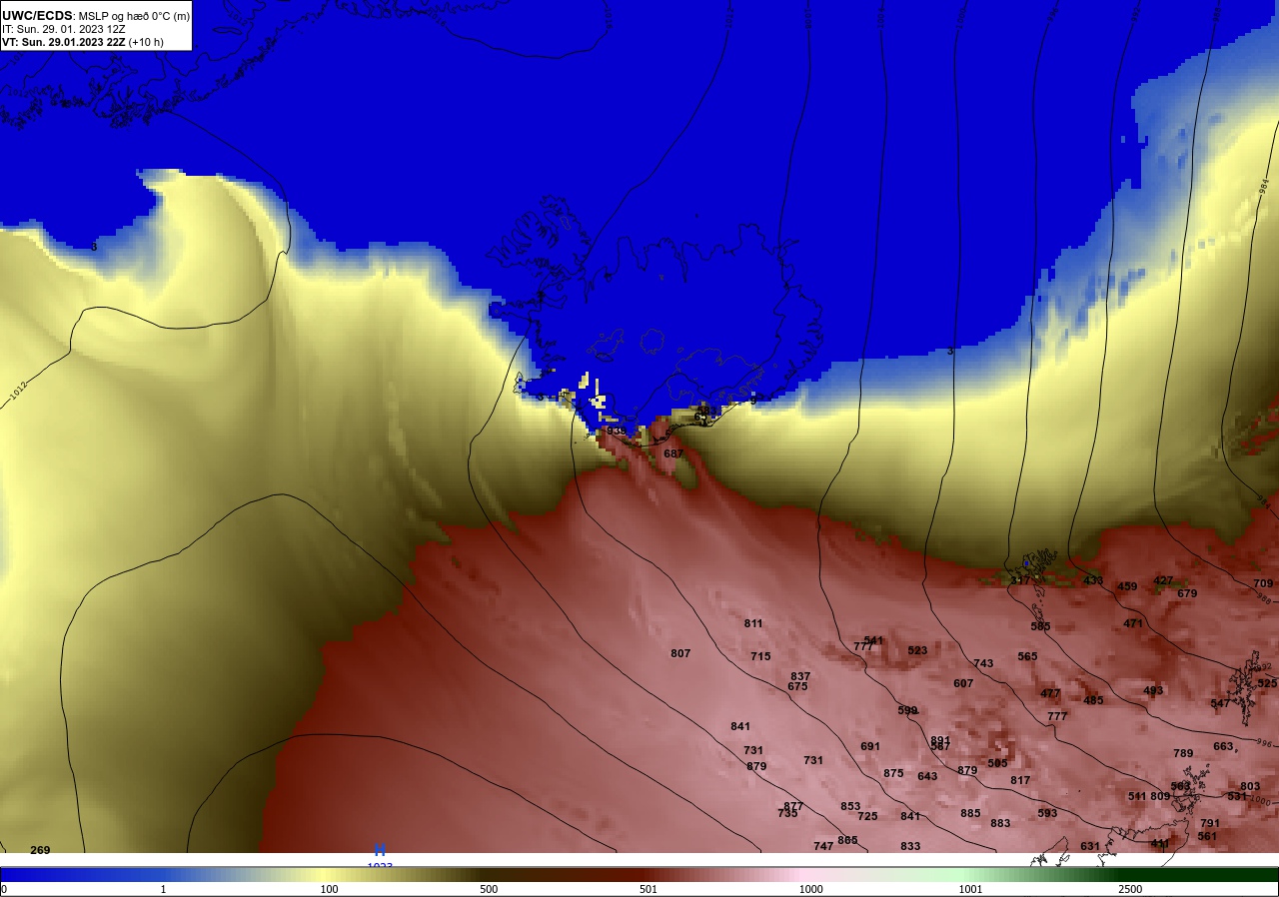The height and width of the screenshot is (897, 1279).
Task: Click the height value '493'
Action: pos(1153,690)
